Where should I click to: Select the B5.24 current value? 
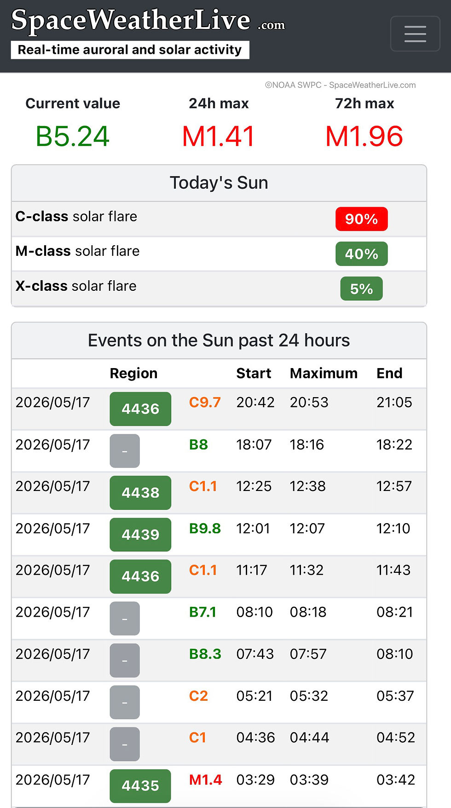[x=73, y=137]
